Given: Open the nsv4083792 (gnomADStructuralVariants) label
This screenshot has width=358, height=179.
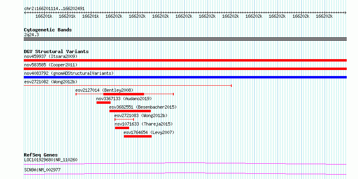Looking at the screenshot, I should 69,73.
